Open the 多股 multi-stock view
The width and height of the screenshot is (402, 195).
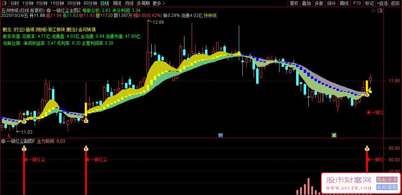coord(319,3)
